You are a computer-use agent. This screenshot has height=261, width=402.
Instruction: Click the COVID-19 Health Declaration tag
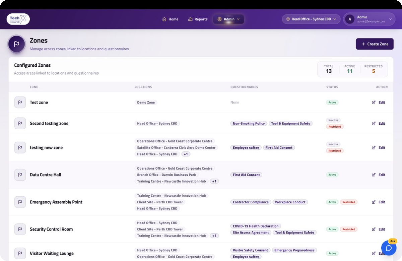point(256,226)
